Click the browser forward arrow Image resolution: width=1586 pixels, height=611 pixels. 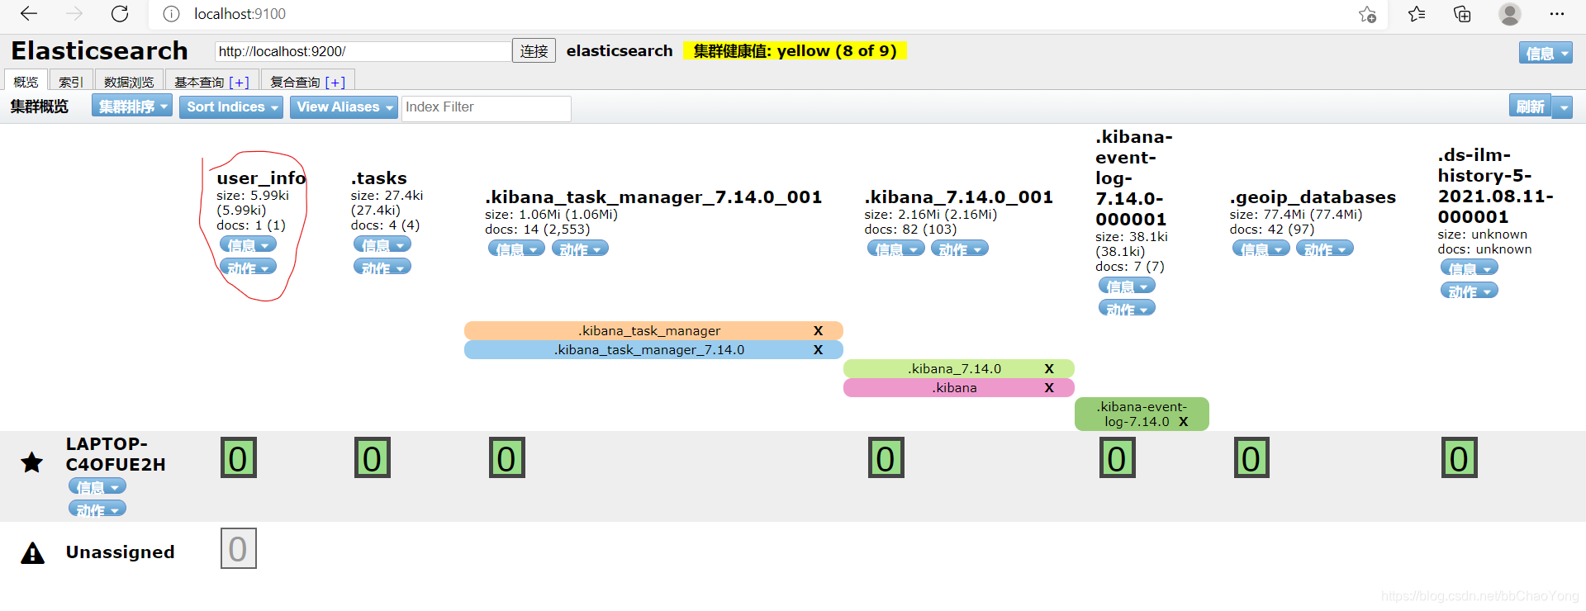pyautogui.click(x=74, y=14)
